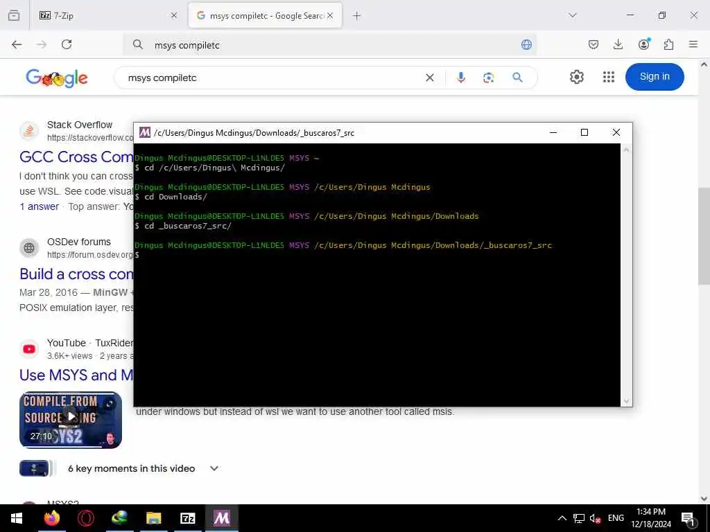Open the Use MSYS and M video result
Viewport: 710px width, 532px height.
[x=76, y=375]
